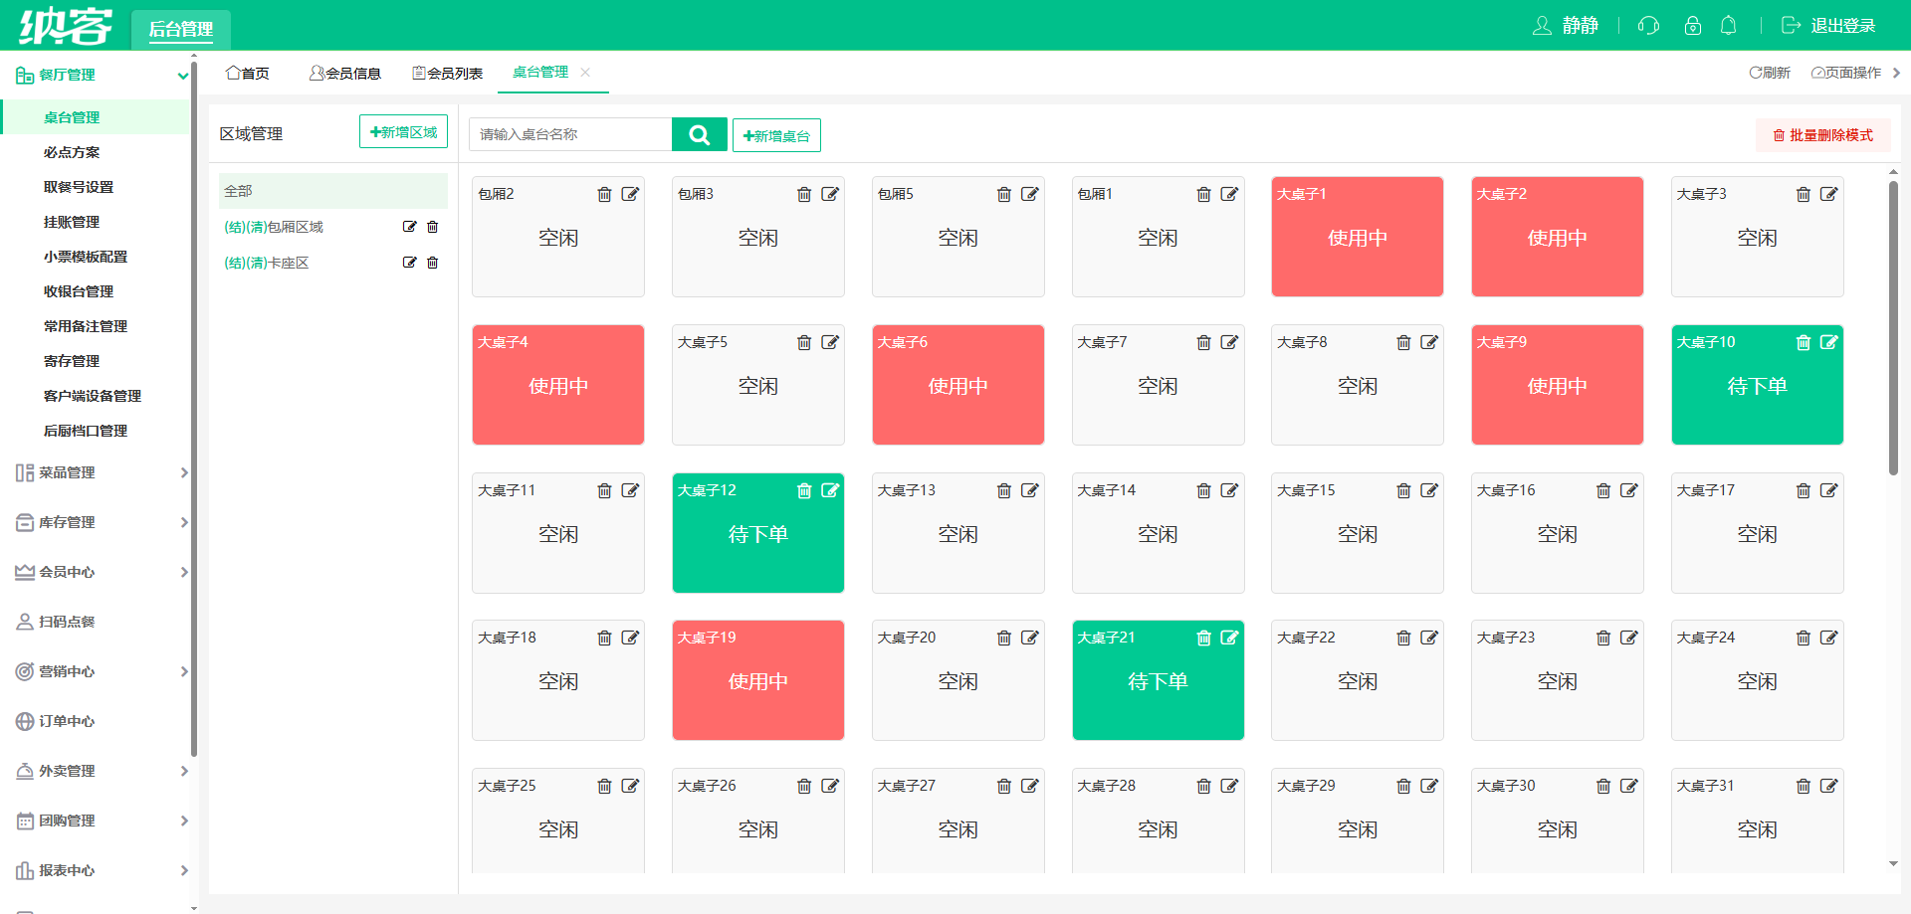Click edit icon on 大桌子21 card
Image resolution: width=1911 pixels, height=914 pixels.
(1229, 638)
